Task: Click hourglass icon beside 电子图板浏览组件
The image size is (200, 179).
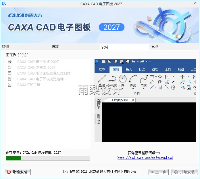Action: click(x=9, y=79)
